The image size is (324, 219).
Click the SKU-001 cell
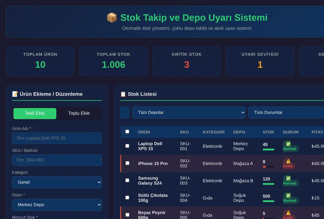tap(185, 146)
